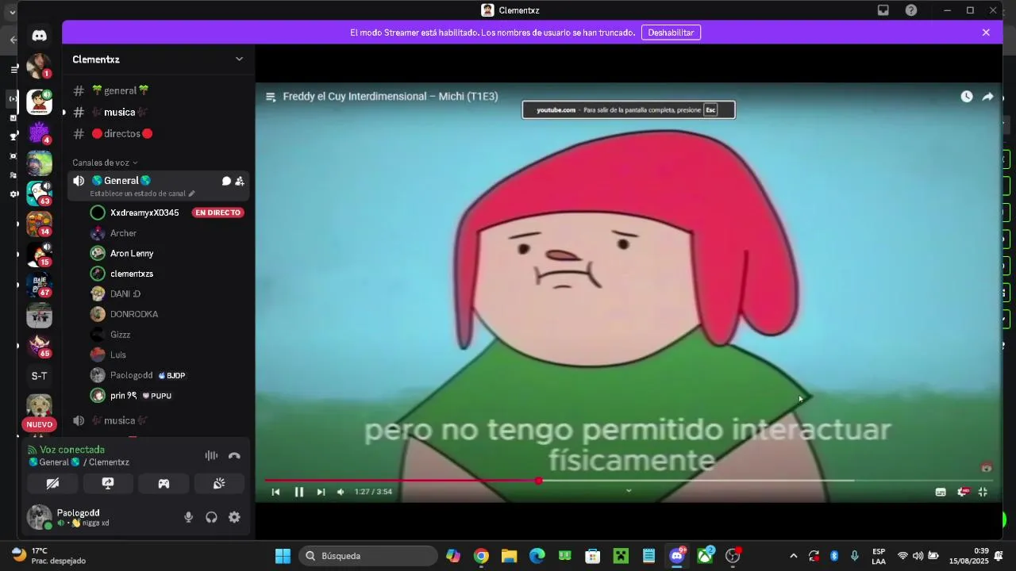Open YouTube quality settings gear
This screenshot has height=571, width=1016.
(x=963, y=492)
